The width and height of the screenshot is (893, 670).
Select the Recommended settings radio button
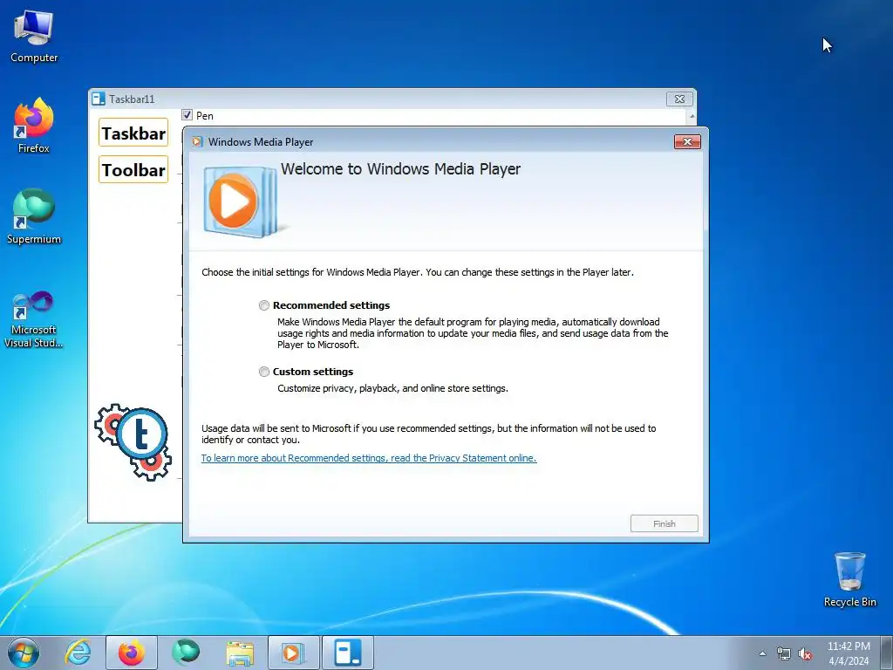click(263, 305)
